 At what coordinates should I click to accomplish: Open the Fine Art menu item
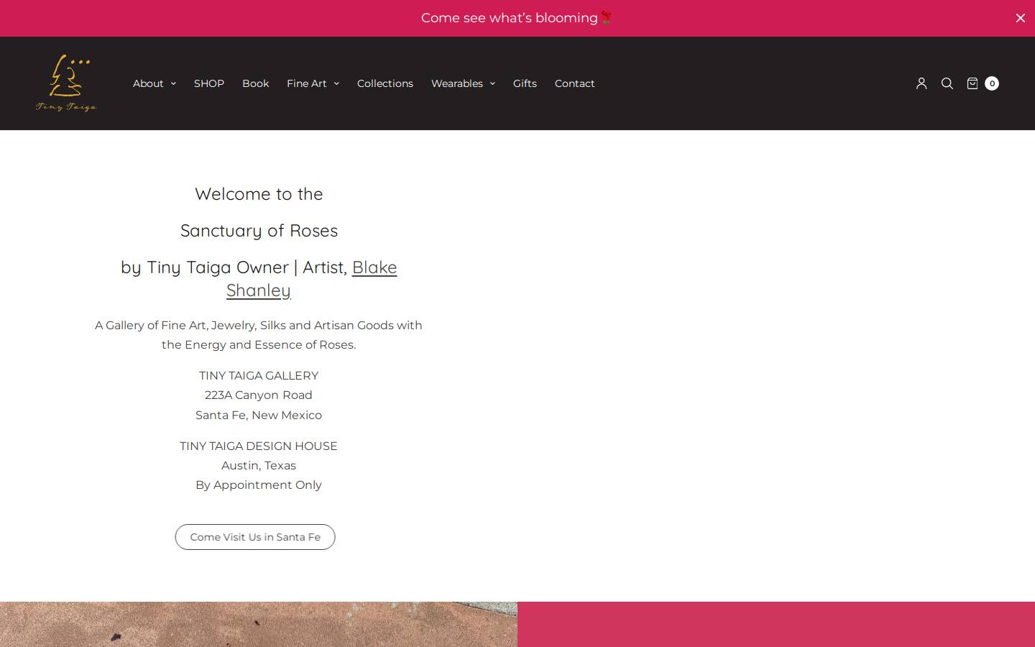tap(307, 83)
